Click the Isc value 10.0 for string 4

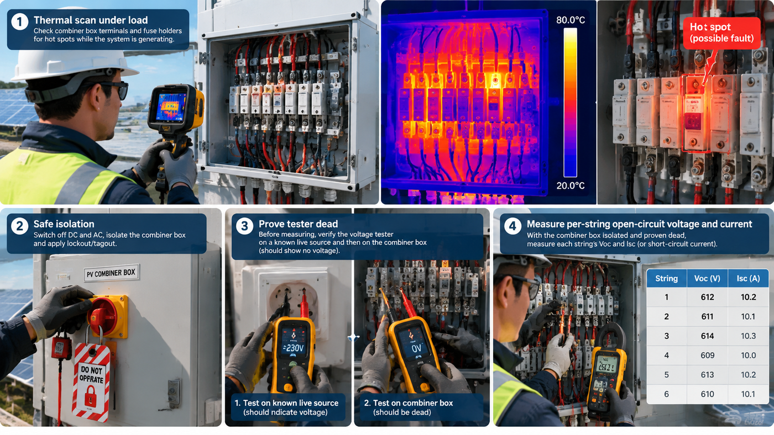[748, 355]
